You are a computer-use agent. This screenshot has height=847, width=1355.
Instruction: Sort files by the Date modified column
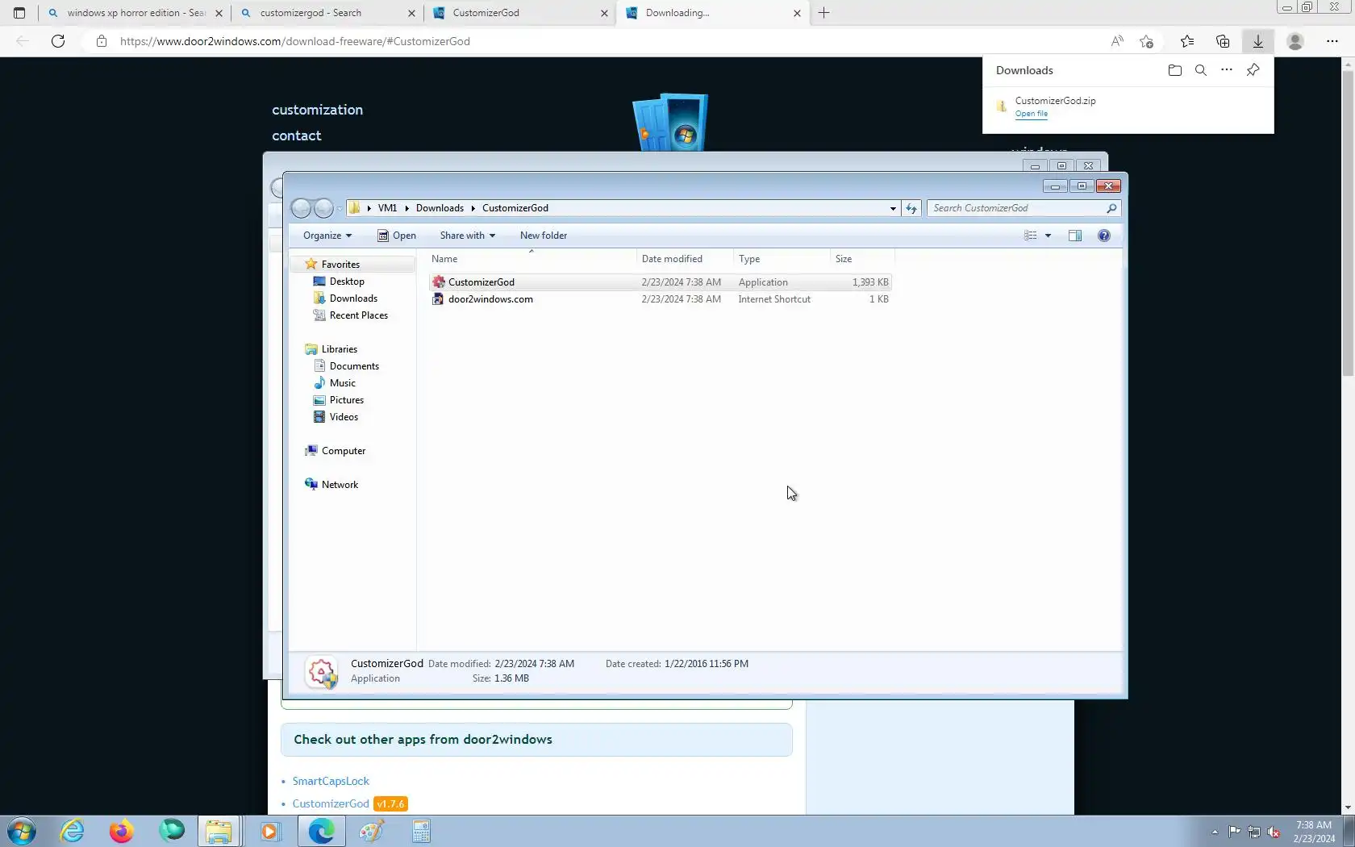click(685, 259)
